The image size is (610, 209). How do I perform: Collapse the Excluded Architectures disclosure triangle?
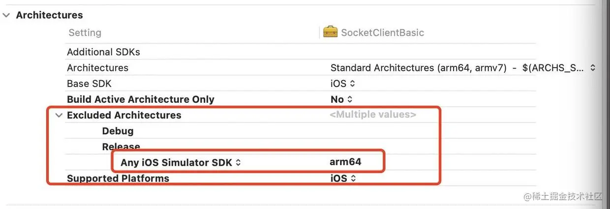coord(59,115)
